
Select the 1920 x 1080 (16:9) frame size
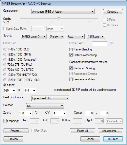click(5, 55)
